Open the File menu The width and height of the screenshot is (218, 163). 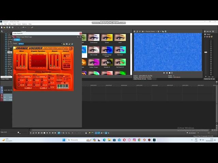[x=2, y=24]
